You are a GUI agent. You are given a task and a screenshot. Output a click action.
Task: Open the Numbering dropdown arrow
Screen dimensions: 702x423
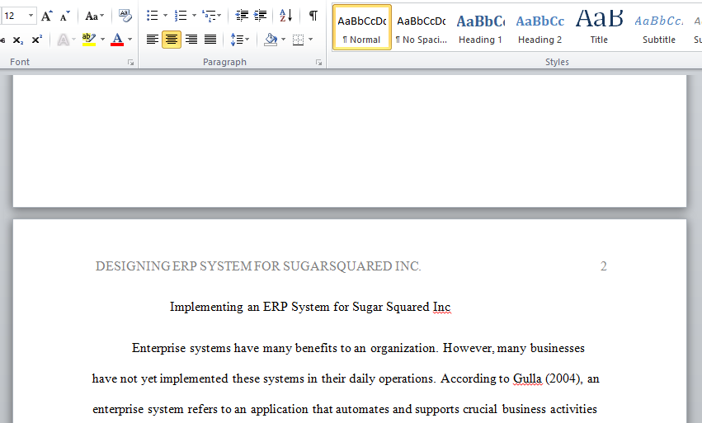(x=194, y=16)
